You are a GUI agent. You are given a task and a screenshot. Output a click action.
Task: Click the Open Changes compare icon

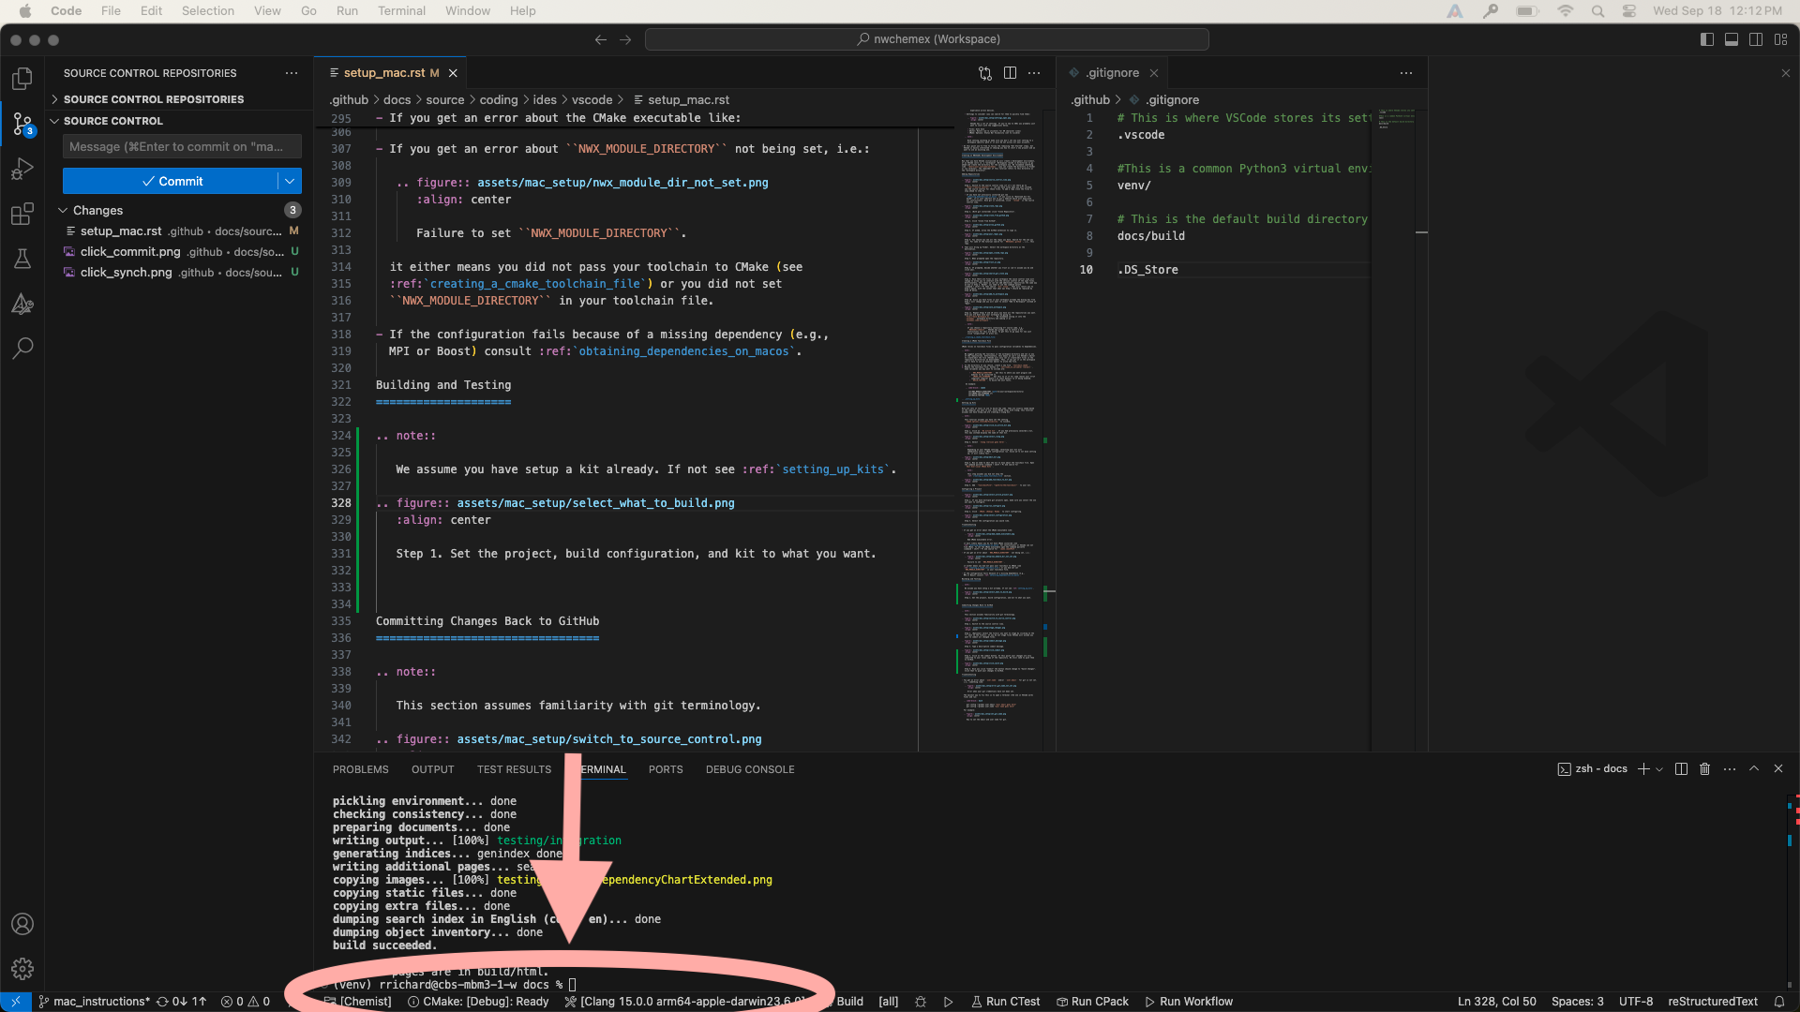coord(985,73)
